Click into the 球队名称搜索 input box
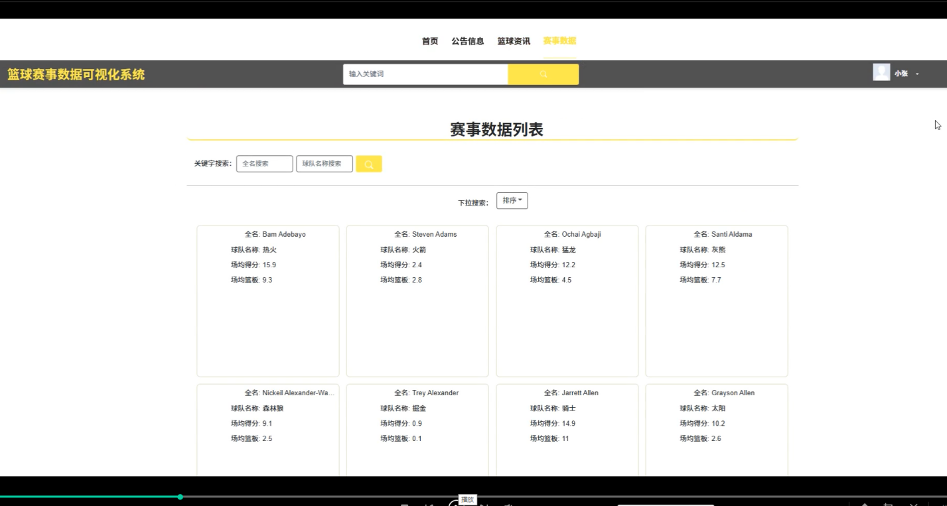Viewport: 947px width, 506px height. (325, 164)
